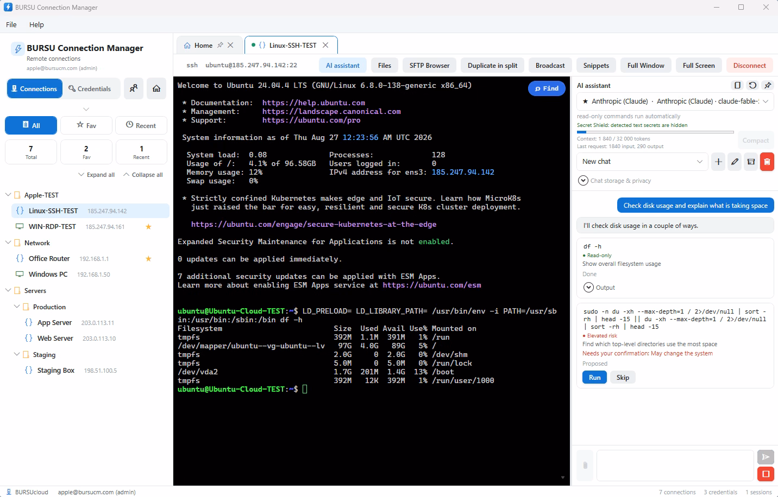Click WIN-RDP-TEST monitor icon in tree
The width and height of the screenshot is (778, 497).
(20, 226)
